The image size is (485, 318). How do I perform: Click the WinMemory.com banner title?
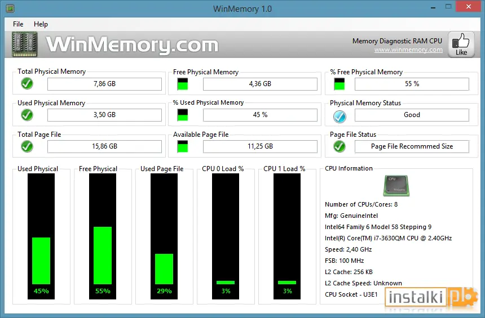coord(133,45)
